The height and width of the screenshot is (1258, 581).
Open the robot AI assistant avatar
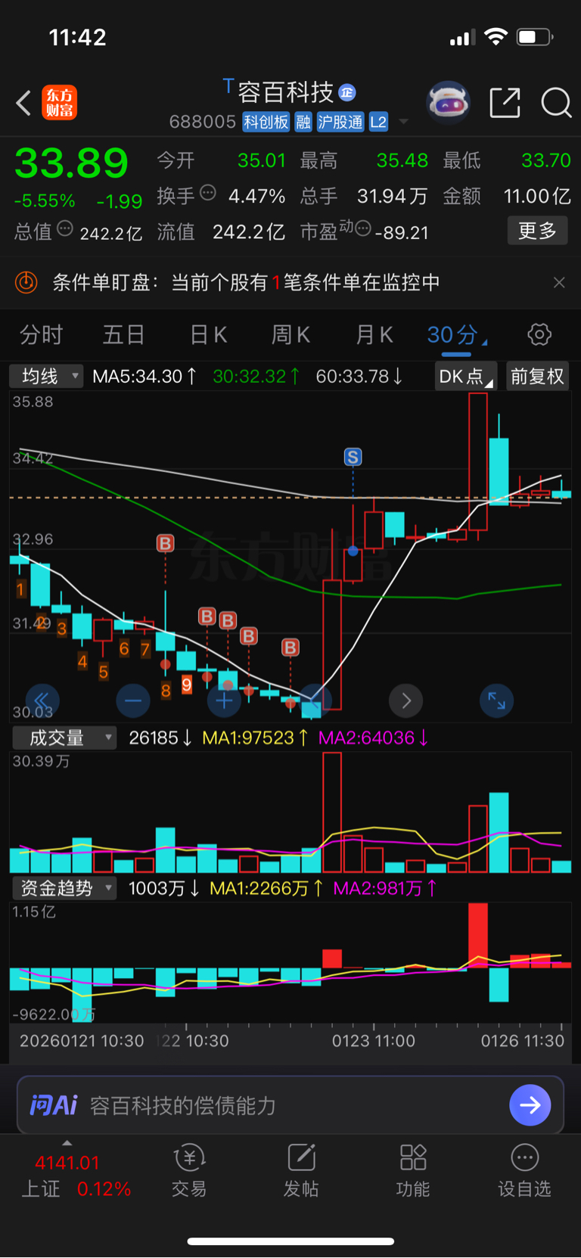coord(448,101)
